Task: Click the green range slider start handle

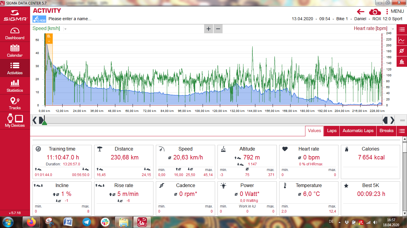Action: tap(44, 122)
